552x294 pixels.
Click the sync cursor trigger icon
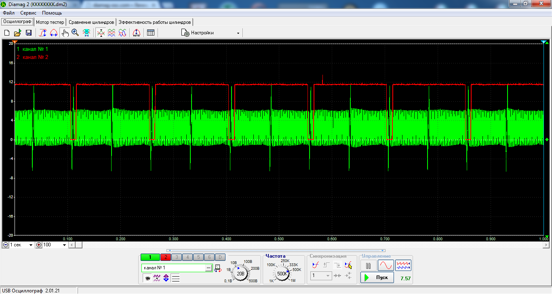(348, 265)
